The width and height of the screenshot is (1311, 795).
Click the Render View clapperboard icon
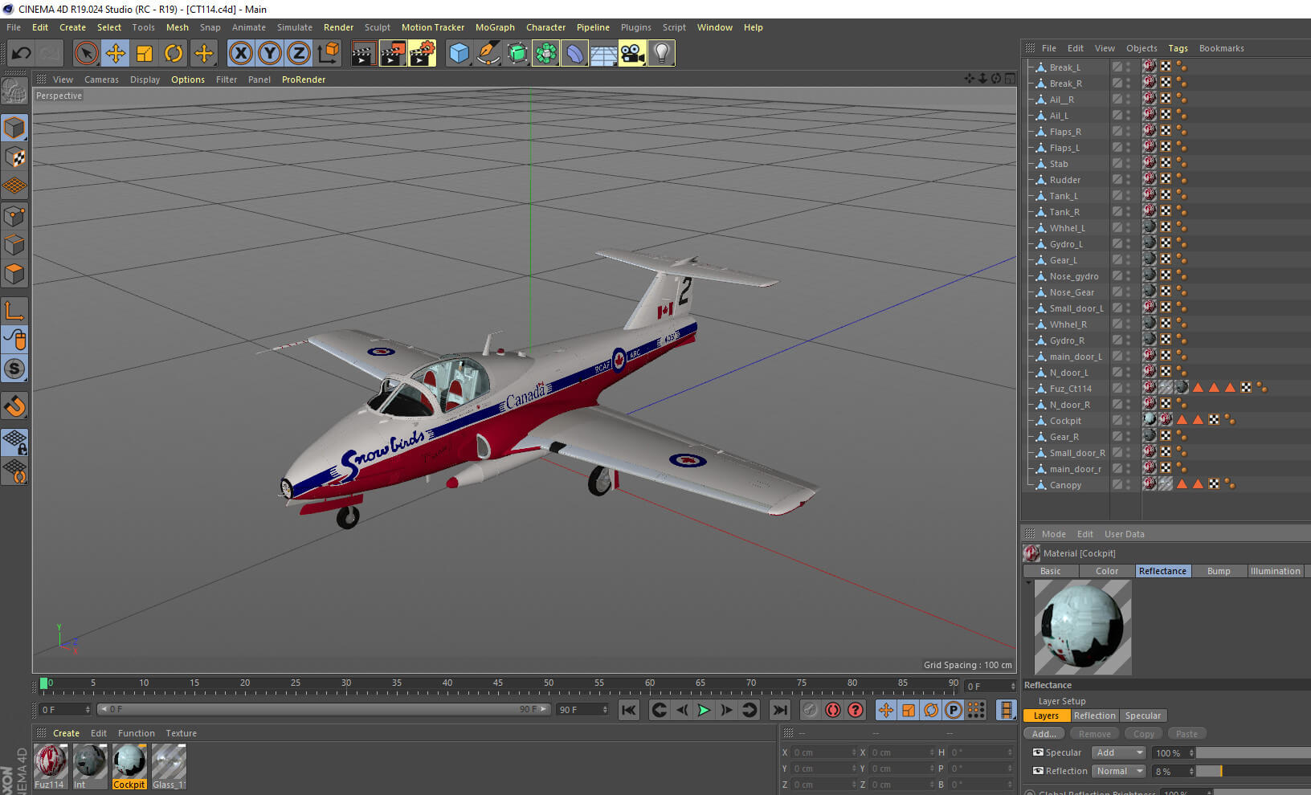tap(364, 54)
